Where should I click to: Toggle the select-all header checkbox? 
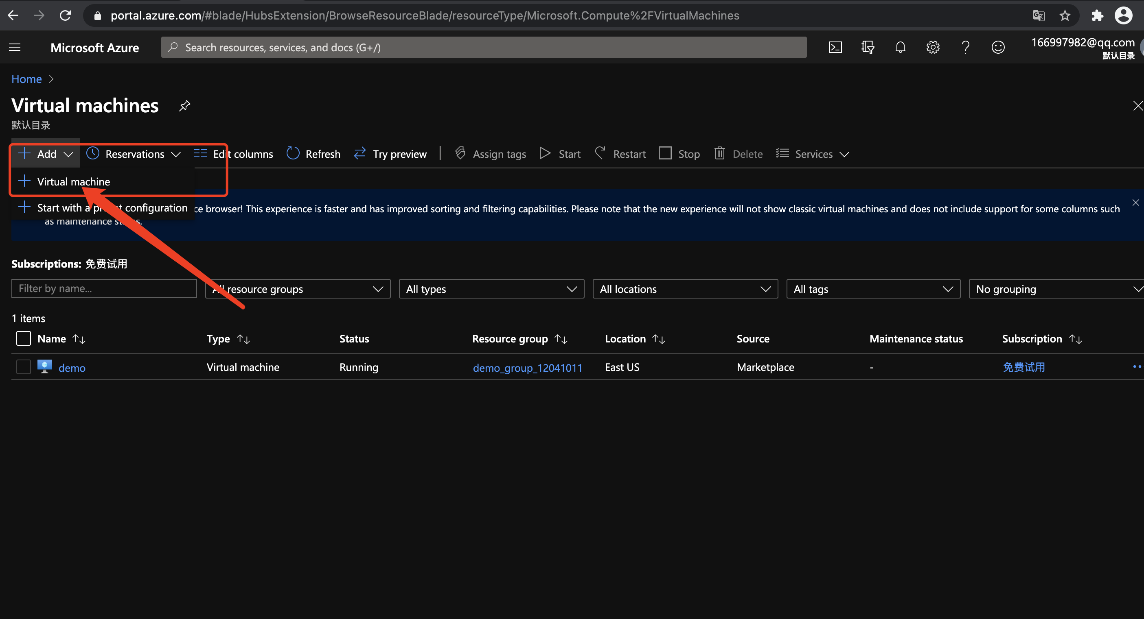[24, 338]
